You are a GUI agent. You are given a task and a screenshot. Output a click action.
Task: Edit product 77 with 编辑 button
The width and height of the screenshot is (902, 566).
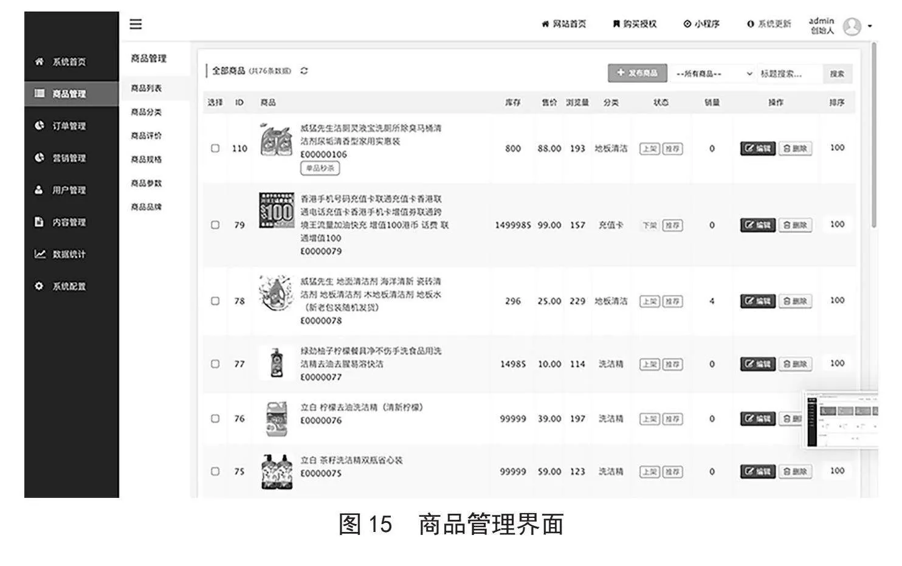tap(758, 364)
